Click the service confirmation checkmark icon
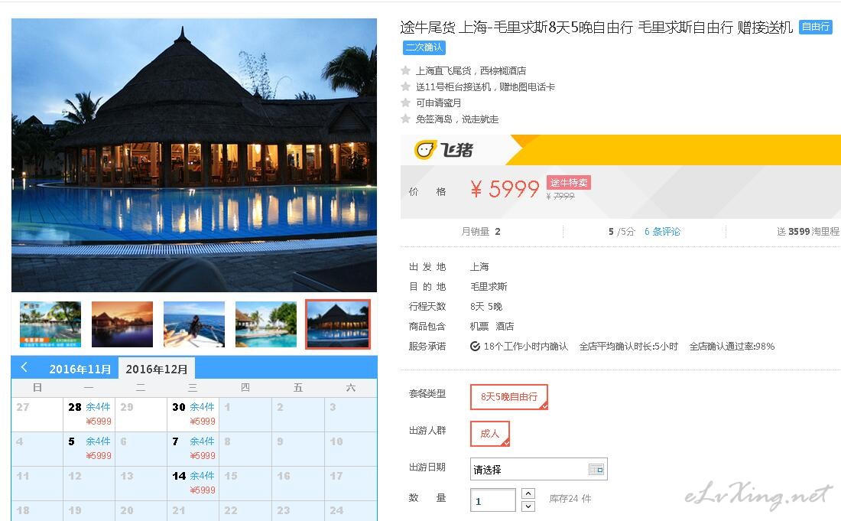This screenshot has width=841, height=521. [x=476, y=346]
